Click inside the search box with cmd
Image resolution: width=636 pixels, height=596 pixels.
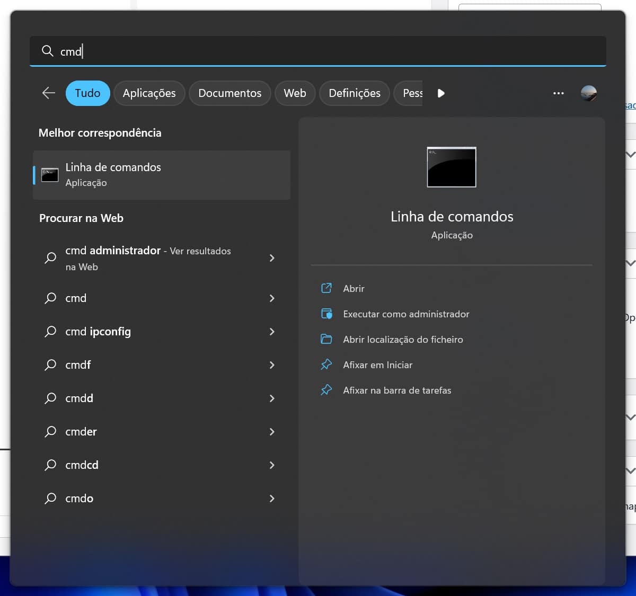tap(318, 51)
